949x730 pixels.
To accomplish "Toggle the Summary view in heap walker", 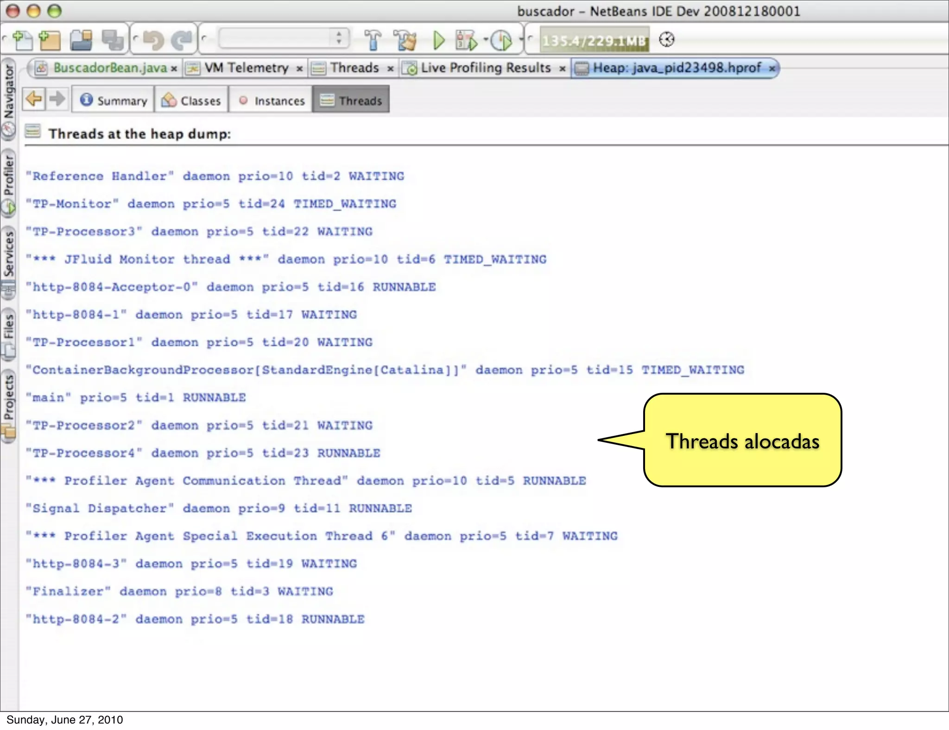I will coord(113,100).
